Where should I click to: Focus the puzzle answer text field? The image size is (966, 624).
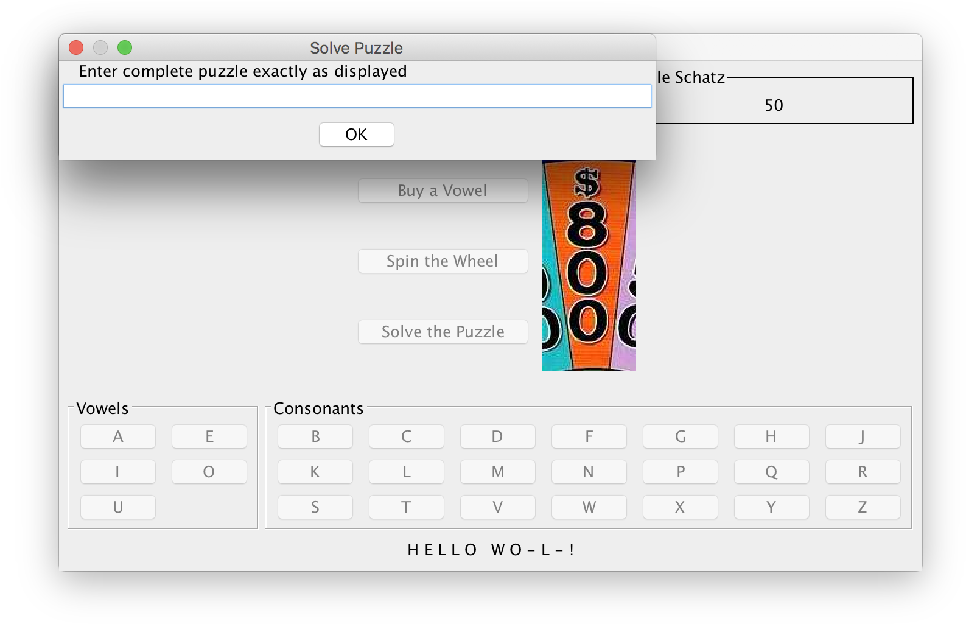click(357, 96)
